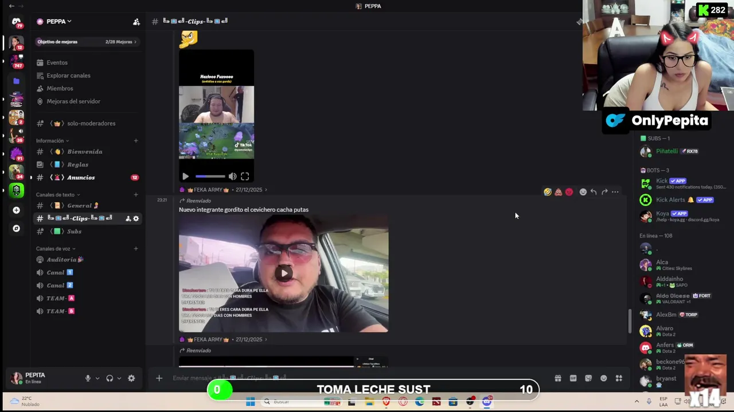
Task: Add poop emoji reaction to message
Action: pyautogui.click(x=558, y=192)
